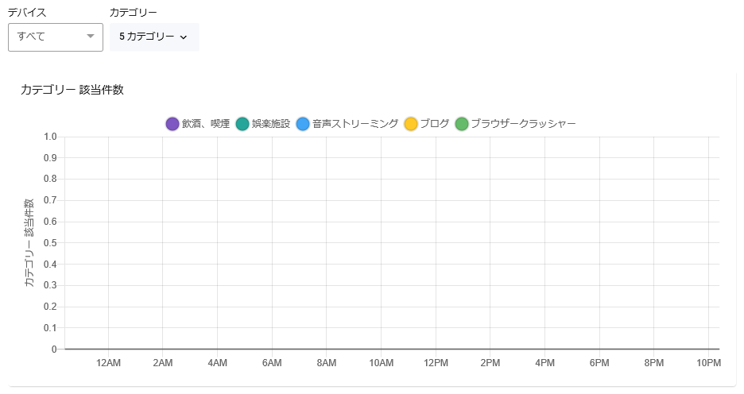The height and width of the screenshot is (394, 744).
Task: Toggle the 飲酒、喫煙 purple legend circle
Action: (x=172, y=124)
